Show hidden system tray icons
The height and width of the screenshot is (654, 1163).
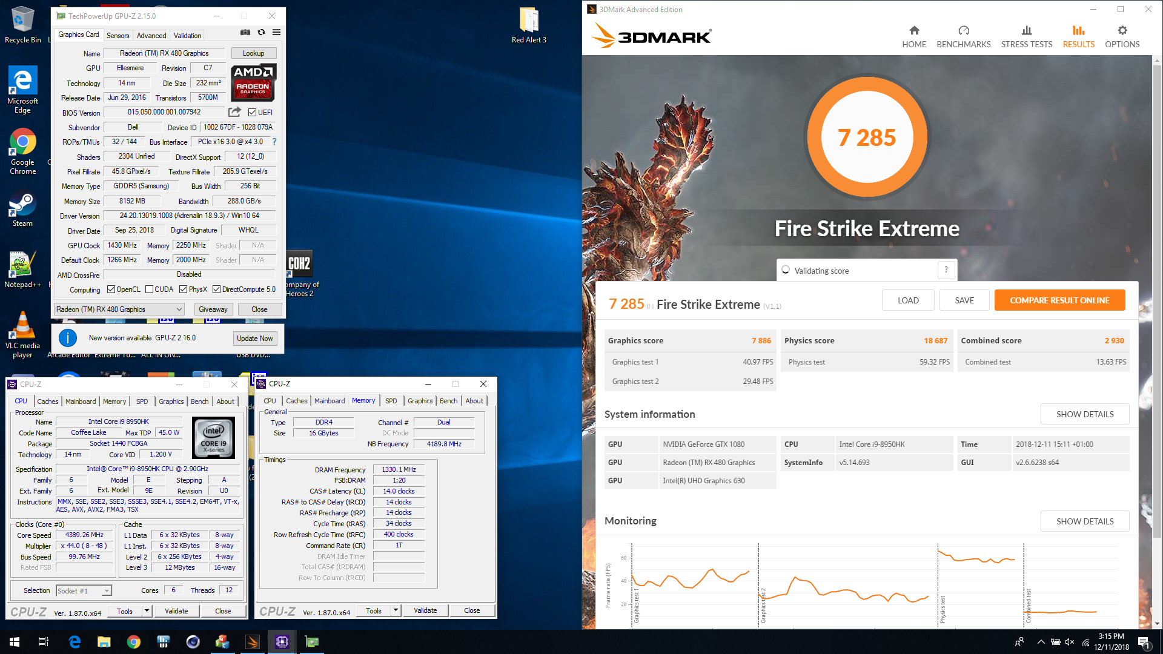point(1041,642)
